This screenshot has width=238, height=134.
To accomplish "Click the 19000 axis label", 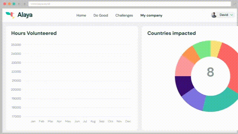I will click(x=16, y=99).
